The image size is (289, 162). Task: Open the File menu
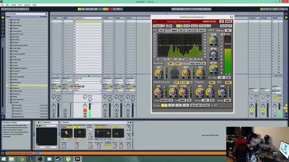pos(2,5)
